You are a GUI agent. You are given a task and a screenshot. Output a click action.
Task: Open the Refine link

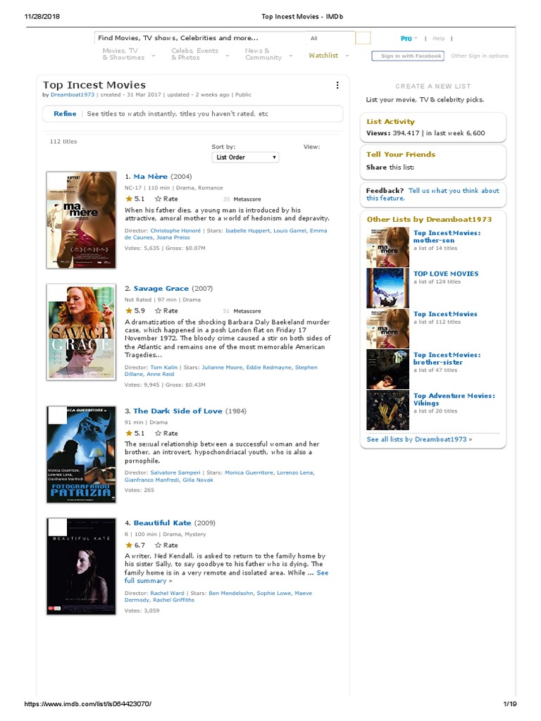(65, 113)
